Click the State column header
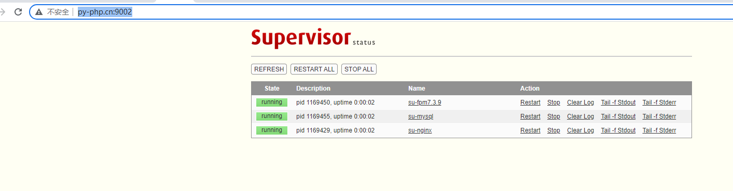 (x=272, y=89)
